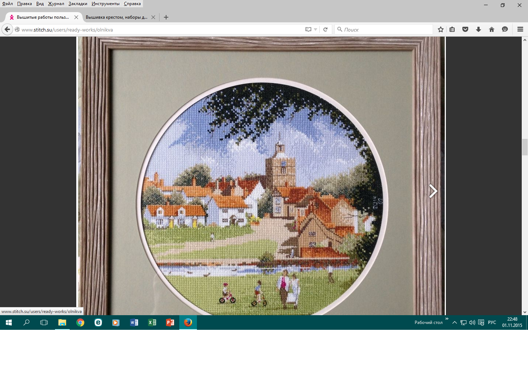This screenshot has width=528, height=387.
Task: Show hidden system tray icons
Action: [x=455, y=322]
